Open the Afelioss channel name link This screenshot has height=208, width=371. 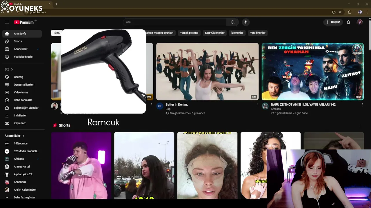pos(276,109)
